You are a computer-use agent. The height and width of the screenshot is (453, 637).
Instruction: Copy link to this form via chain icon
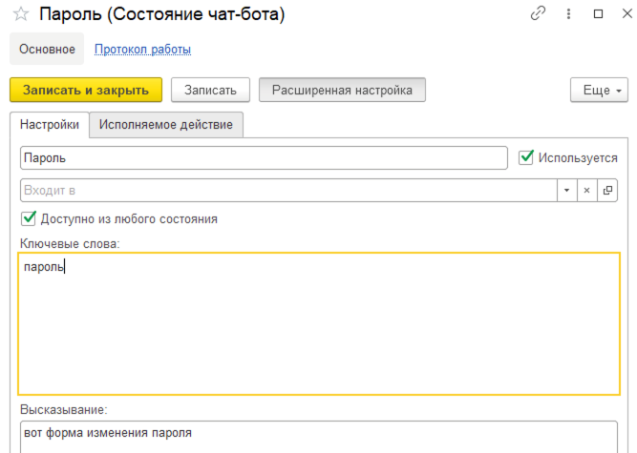(x=538, y=13)
